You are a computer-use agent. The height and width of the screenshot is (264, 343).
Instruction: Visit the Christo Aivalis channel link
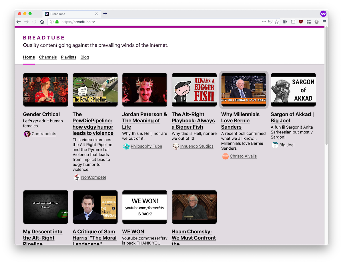pos(243,156)
